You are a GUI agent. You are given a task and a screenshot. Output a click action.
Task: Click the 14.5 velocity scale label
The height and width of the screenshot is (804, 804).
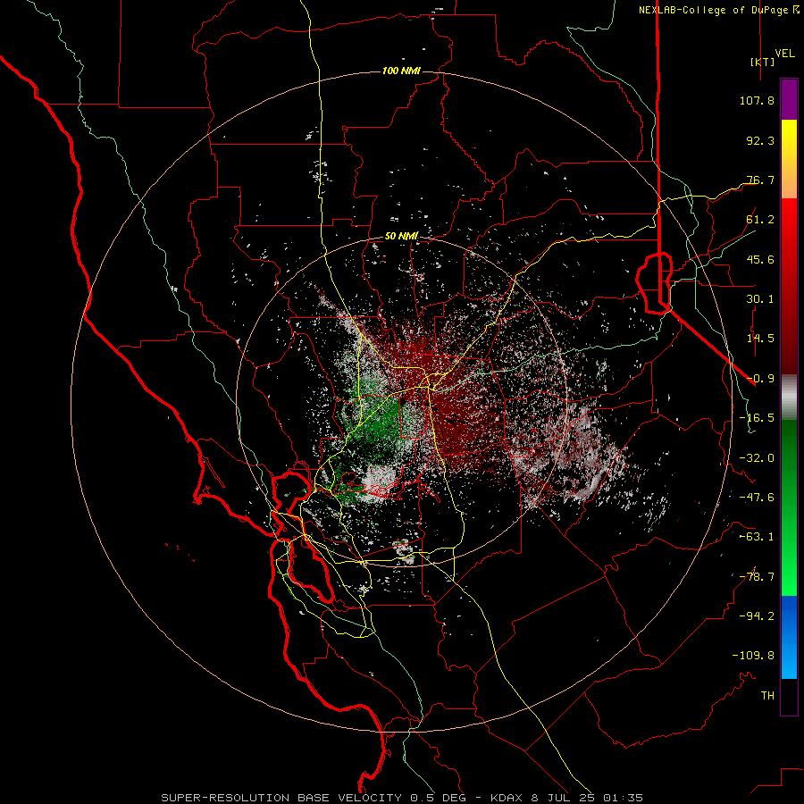coord(760,339)
